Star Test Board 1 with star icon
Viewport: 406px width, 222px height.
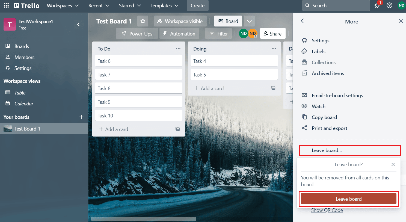(x=143, y=21)
